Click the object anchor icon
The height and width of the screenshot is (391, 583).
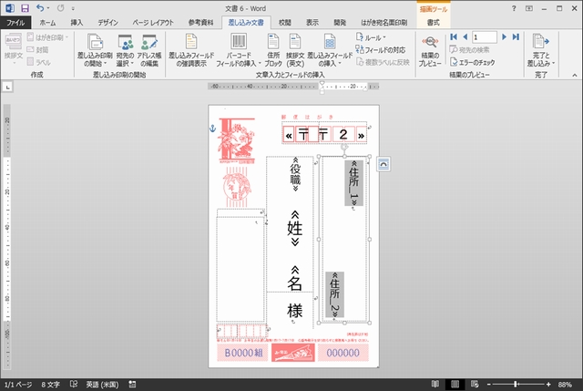point(212,129)
